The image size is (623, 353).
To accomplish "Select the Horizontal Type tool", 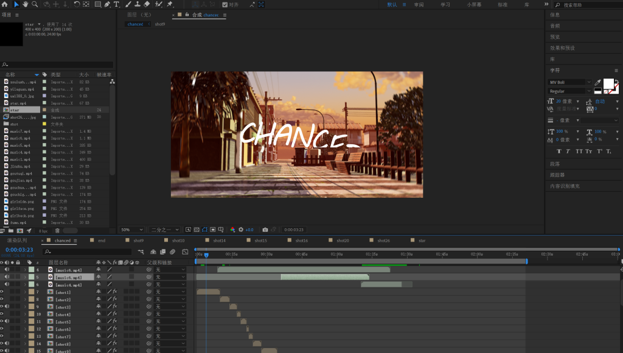I will coord(116,4).
